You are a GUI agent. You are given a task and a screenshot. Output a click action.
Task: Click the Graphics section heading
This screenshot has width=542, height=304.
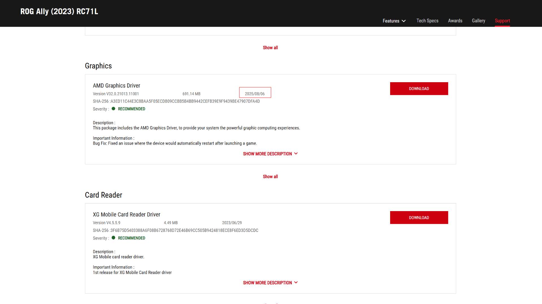98,66
